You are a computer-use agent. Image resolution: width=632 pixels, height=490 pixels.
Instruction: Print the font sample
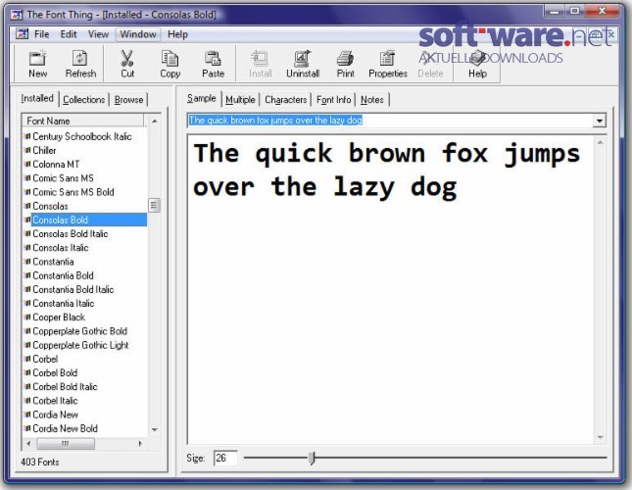point(346,64)
